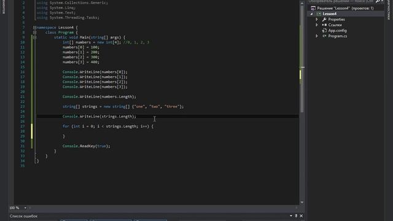Viewport: 393px width, 221px height.
Task: Click on "Console.WriteLine(numbers[3]);"
Action: pos(95,87)
